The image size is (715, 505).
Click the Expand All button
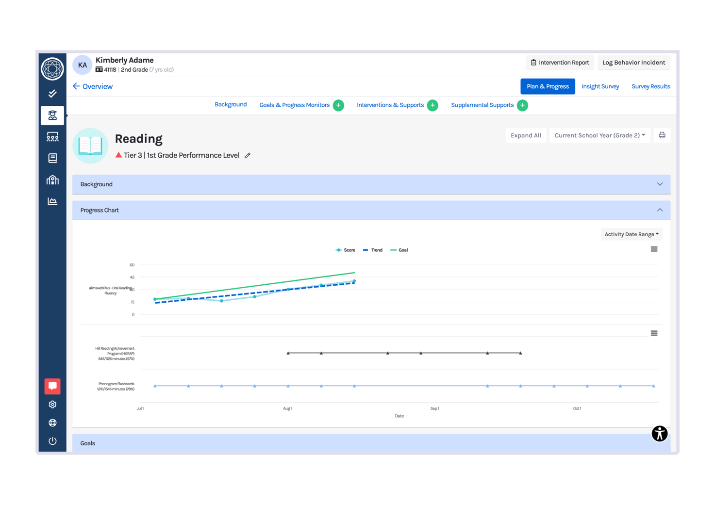[x=526, y=135]
